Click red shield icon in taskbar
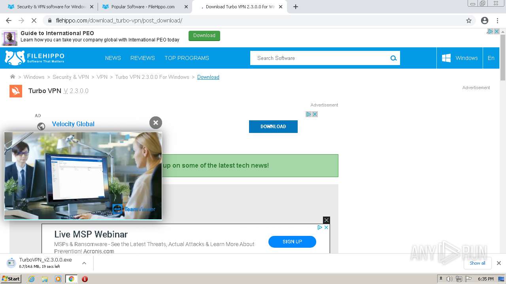506x284 pixels. click(x=85, y=279)
